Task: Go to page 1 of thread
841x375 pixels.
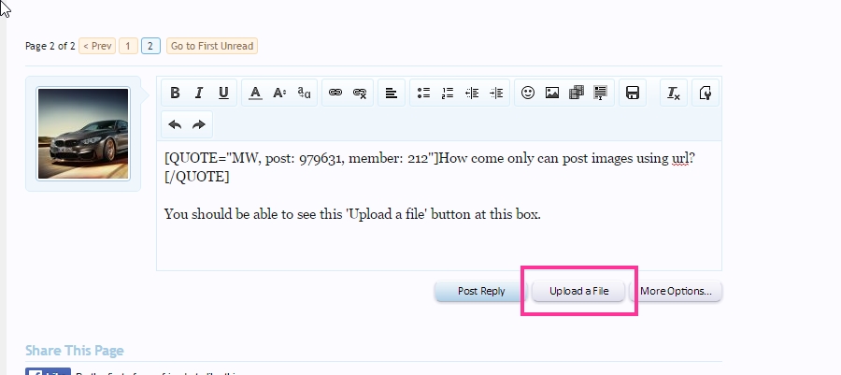Action: pos(128,46)
